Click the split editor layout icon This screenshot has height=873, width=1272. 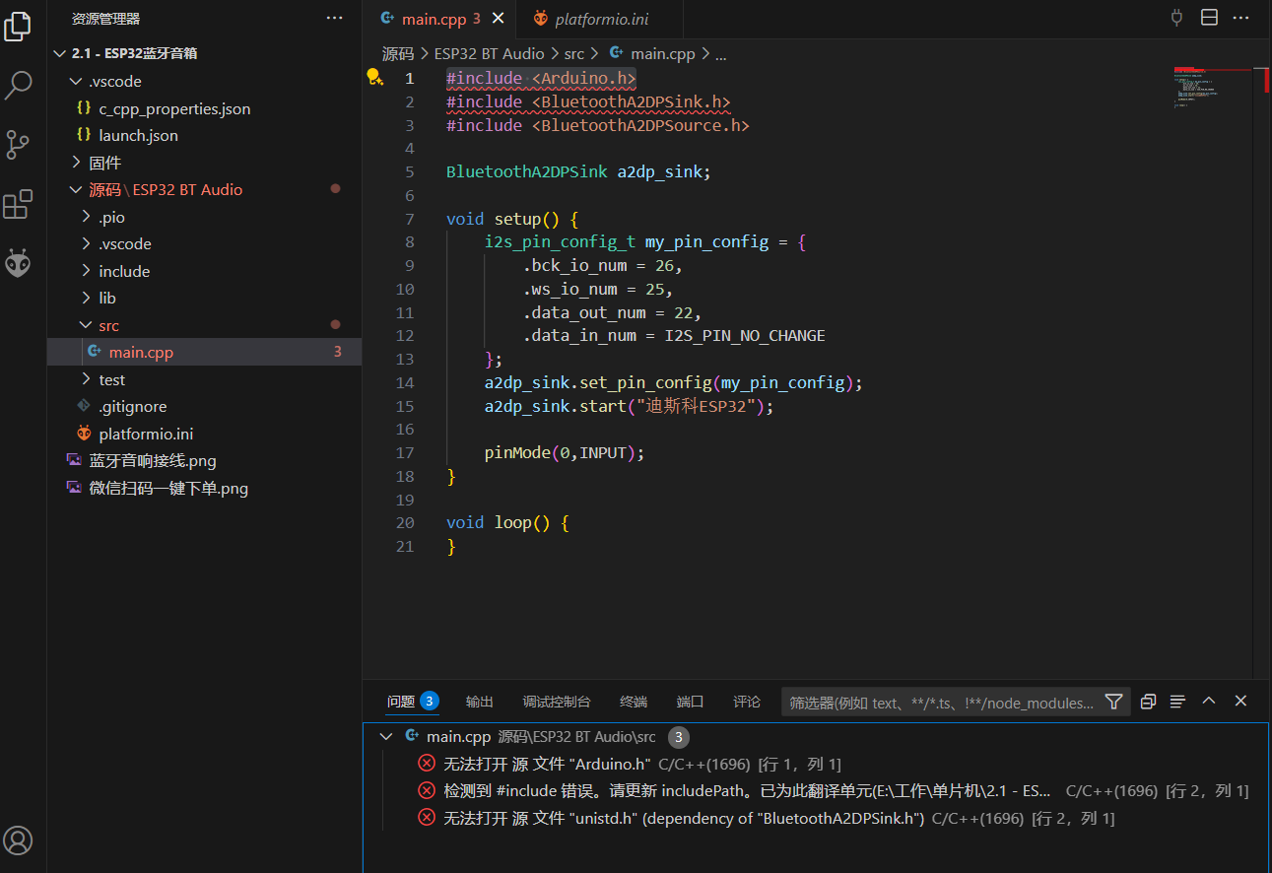click(x=1209, y=18)
